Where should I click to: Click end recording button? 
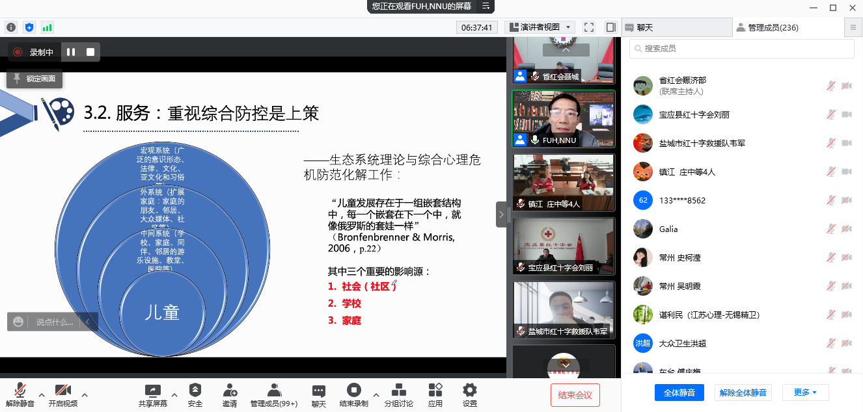pyautogui.click(x=353, y=395)
